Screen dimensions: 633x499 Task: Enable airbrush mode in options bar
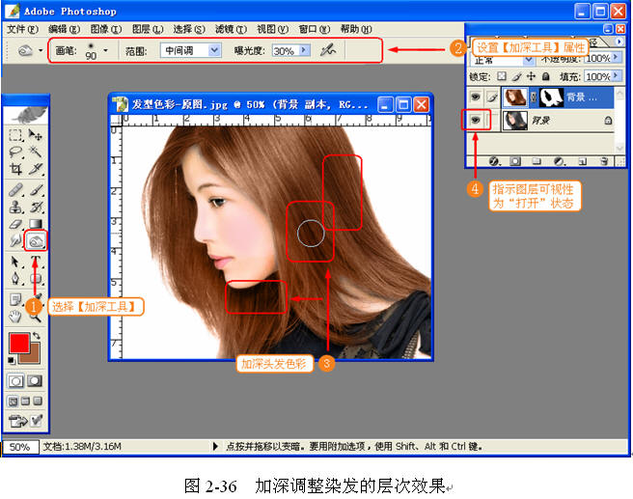[x=328, y=49]
